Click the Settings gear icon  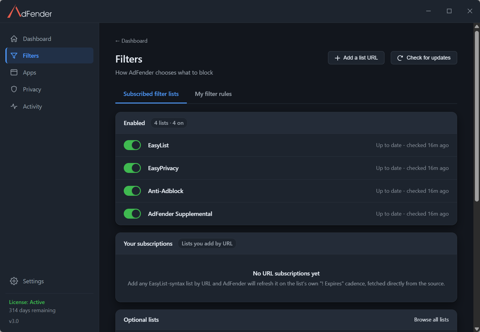[x=14, y=281]
